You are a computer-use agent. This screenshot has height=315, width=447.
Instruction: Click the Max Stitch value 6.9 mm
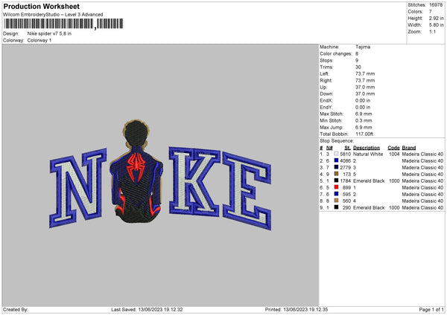pos(364,114)
